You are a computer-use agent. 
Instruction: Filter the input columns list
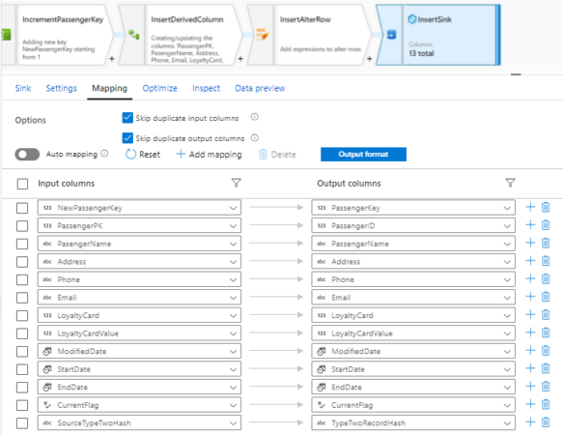tap(236, 183)
